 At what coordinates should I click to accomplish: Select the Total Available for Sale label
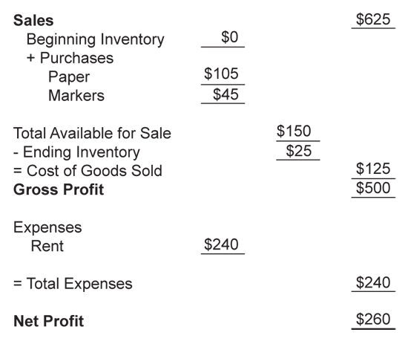click(x=92, y=133)
